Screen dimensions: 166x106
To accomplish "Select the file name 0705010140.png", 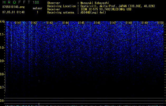I will pos(13,7).
